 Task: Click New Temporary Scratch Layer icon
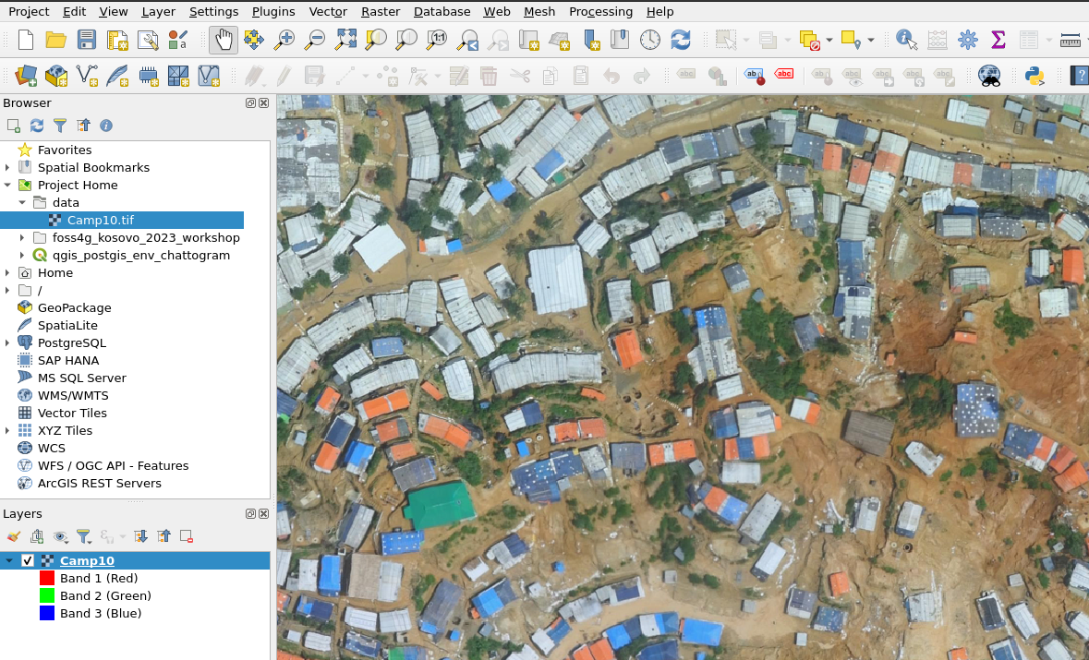click(x=148, y=75)
